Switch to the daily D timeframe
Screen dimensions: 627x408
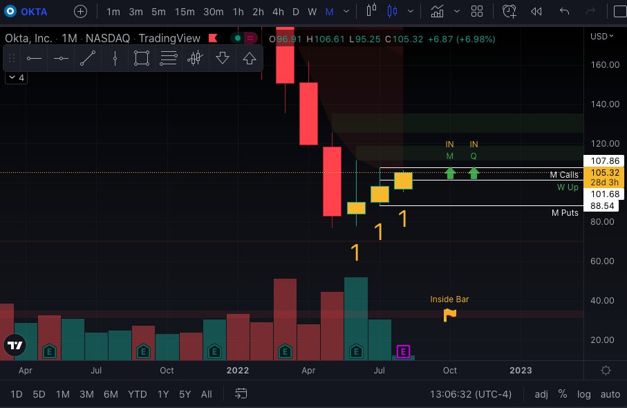tap(296, 12)
